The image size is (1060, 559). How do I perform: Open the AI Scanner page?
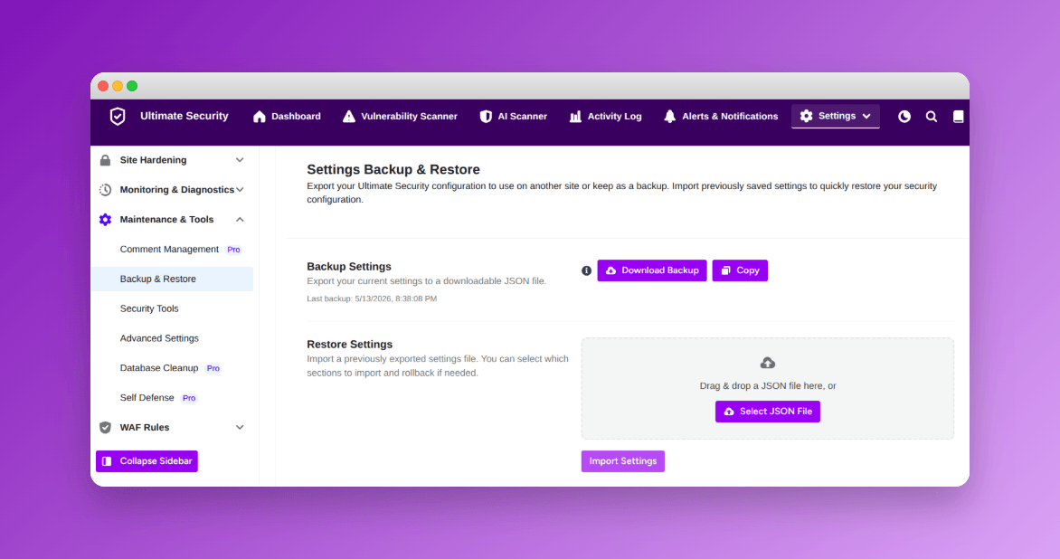point(514,117)
